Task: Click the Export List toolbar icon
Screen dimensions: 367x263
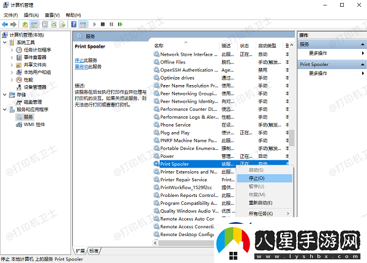Action: [62, 24]
